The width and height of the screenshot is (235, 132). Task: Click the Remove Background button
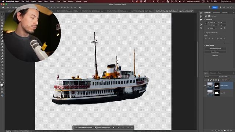point(215,49)
